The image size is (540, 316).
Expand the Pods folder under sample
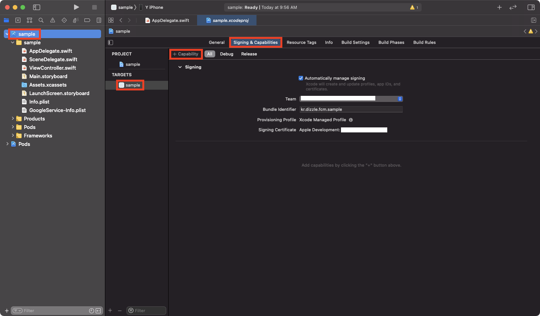[x=13, y=127]
